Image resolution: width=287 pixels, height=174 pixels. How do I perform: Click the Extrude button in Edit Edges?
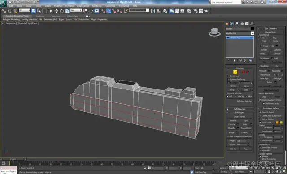(x=232, y=124)
